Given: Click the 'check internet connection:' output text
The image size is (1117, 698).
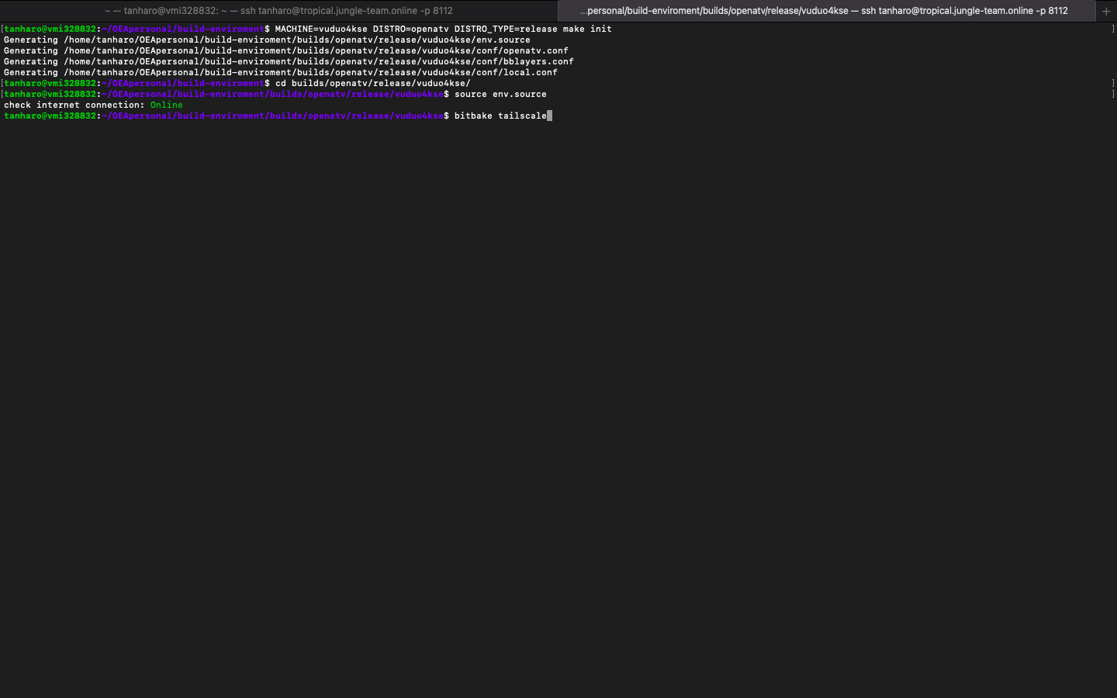Looking at the screenshot, I should pos(74,105).
